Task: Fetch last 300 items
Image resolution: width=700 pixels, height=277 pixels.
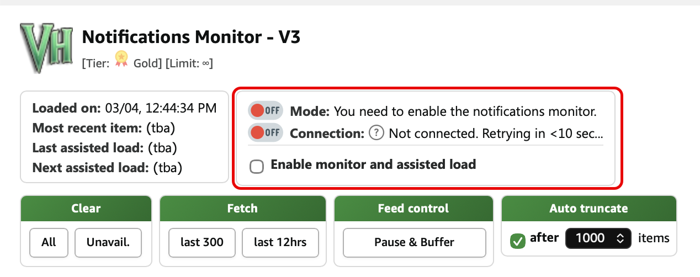Action: (x=201, y=242)
